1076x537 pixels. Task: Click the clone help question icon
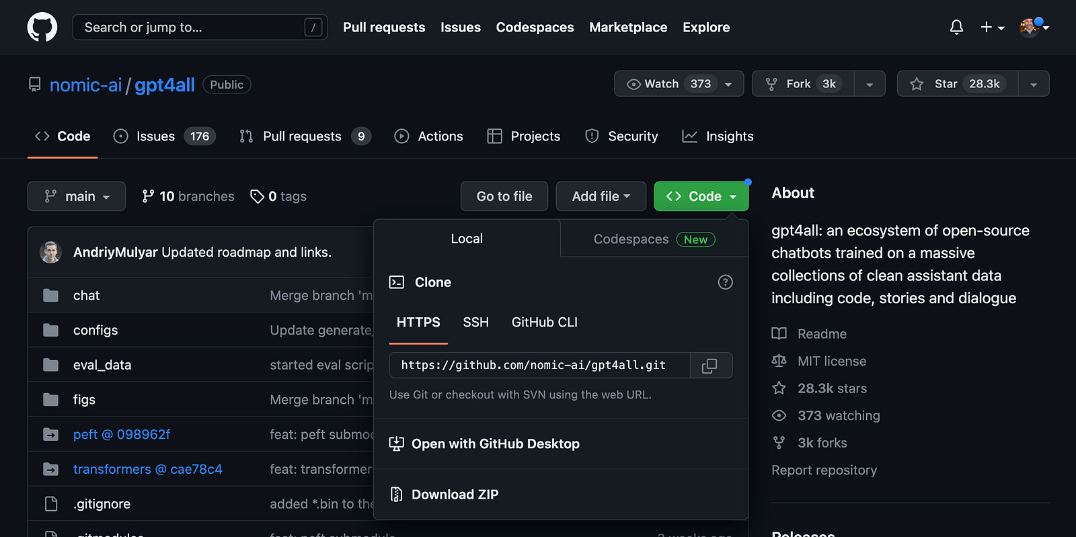tap(725, 282)
